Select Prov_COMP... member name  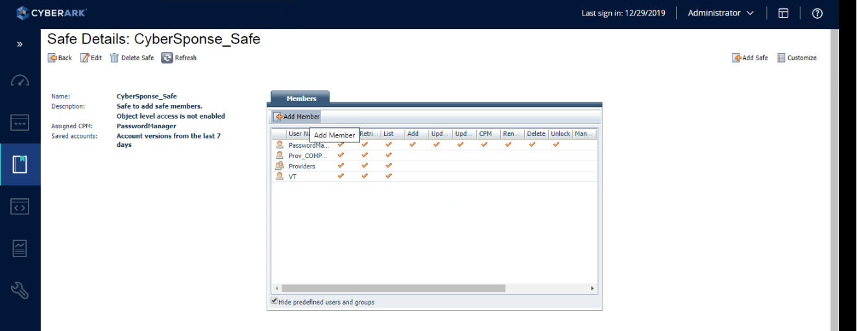pos(308,156)
